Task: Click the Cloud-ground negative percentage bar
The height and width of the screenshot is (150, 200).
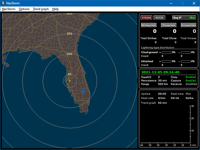Action: [186, 52]
